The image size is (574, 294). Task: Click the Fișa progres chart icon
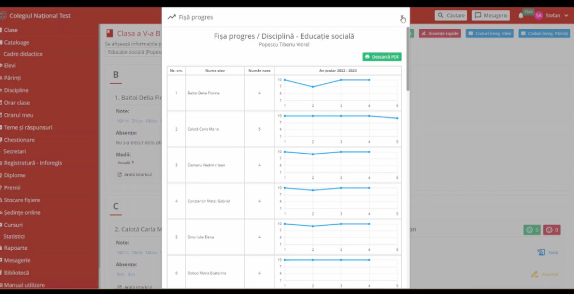point(172,17)
